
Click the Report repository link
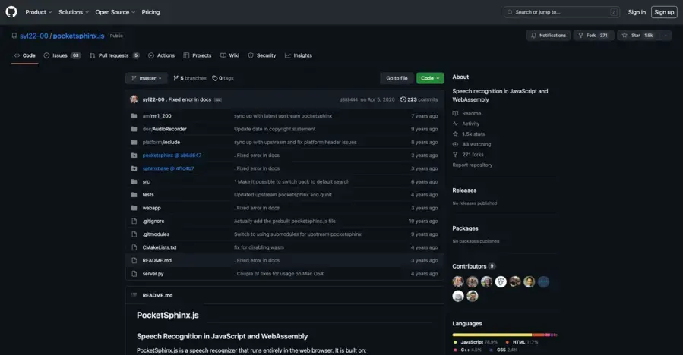click(x=473, y=165)
